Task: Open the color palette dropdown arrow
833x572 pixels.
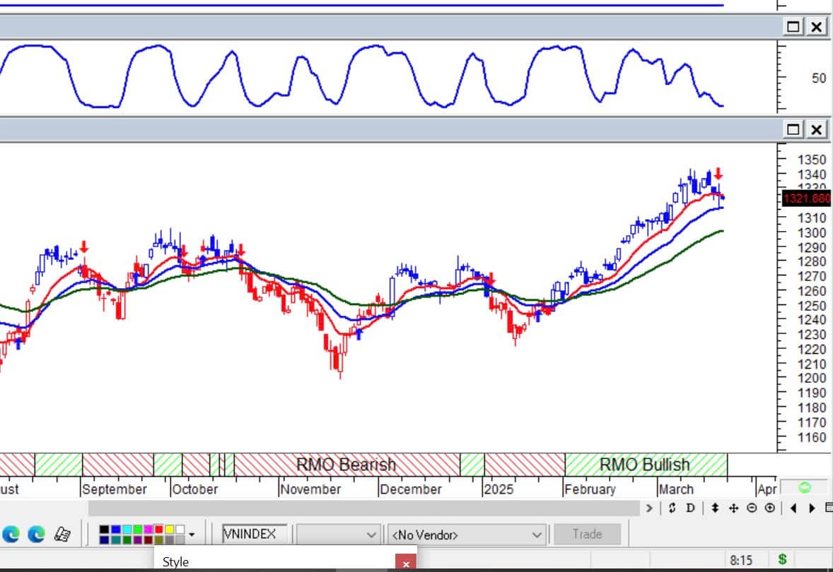Action: pyautogui.click(x=192, y=535)
